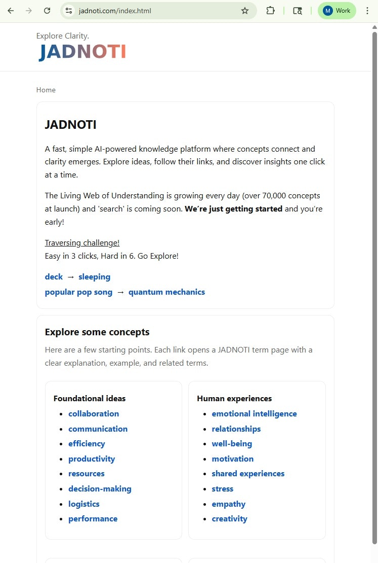
Task: Click the forward navigation arrow icon
Action: pos(29,11)
